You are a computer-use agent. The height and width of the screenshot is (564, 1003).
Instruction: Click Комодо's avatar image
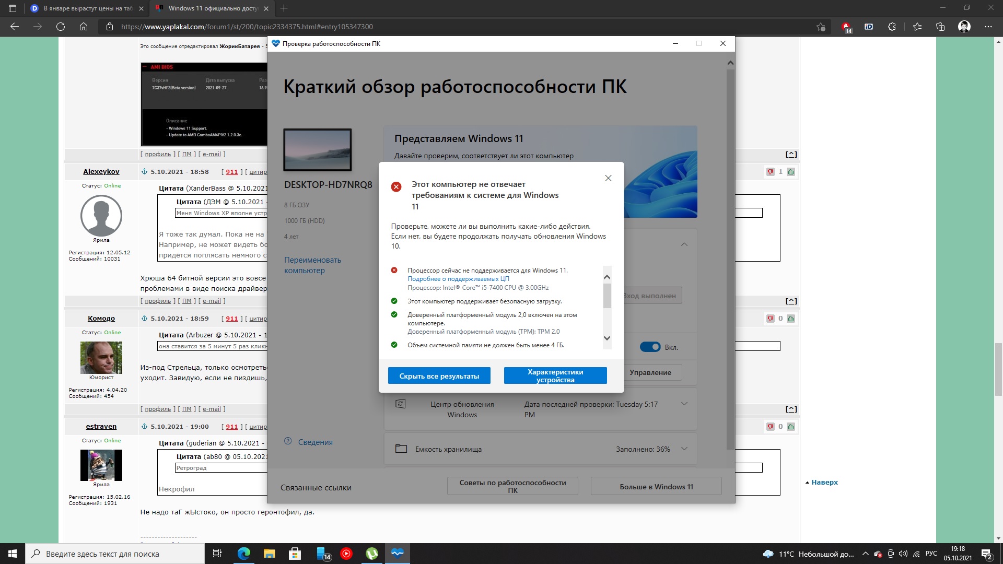coord(101,357)
